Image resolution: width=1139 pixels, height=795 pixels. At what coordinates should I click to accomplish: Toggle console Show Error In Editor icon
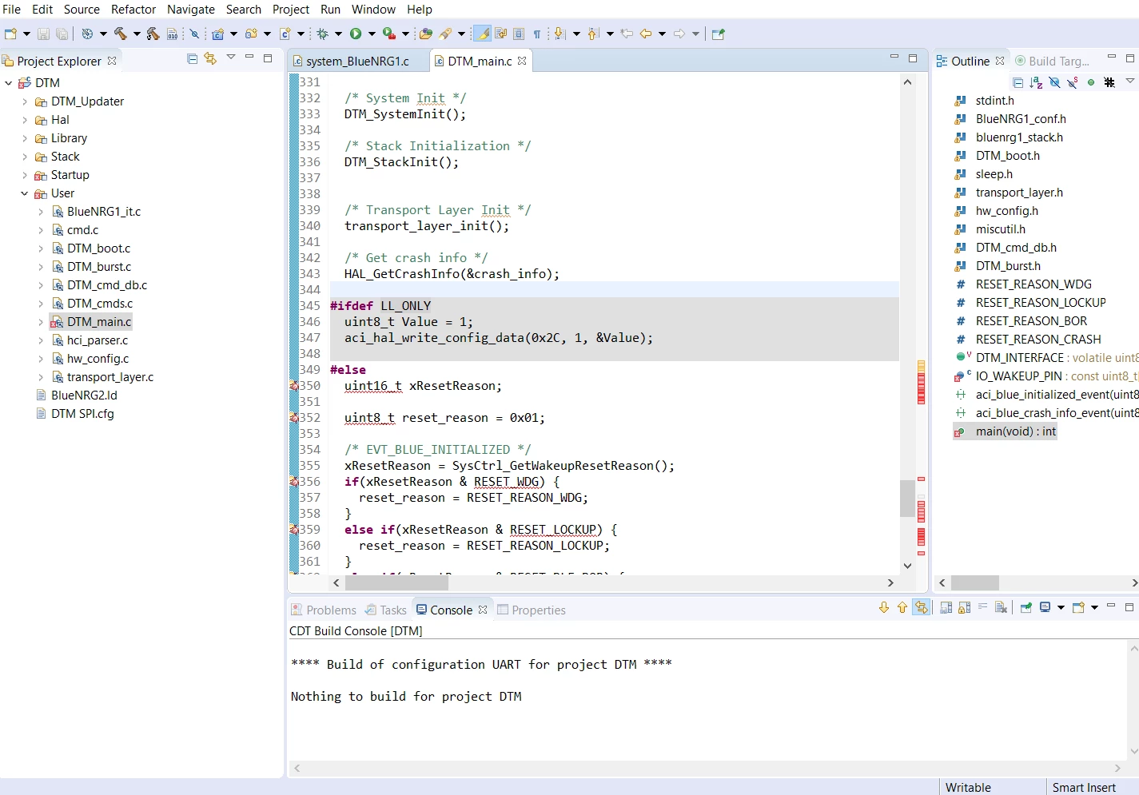pyautogui.click(x=922, y=607)
